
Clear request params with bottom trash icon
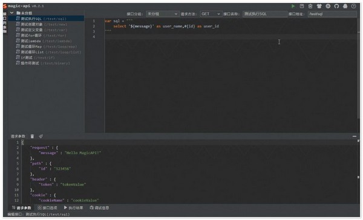pyautogui.click(x=32, y=136)
